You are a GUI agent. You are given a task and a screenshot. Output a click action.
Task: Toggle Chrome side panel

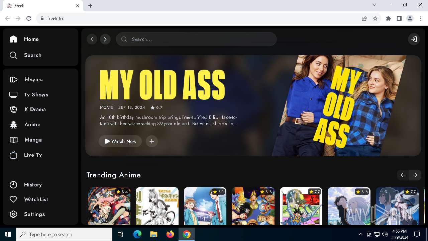399,18
